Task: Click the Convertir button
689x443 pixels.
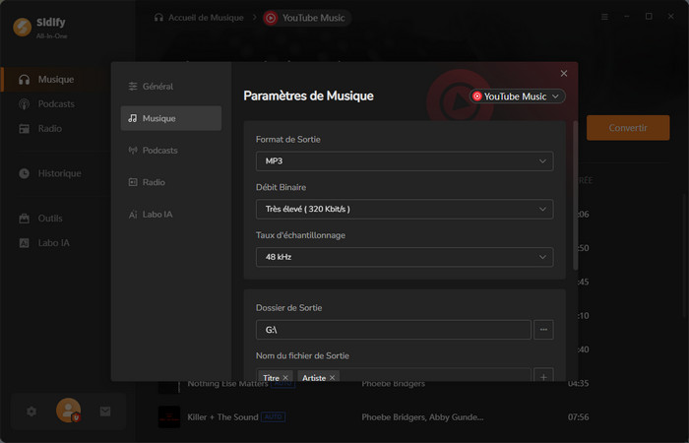Action: coord(628,128)
